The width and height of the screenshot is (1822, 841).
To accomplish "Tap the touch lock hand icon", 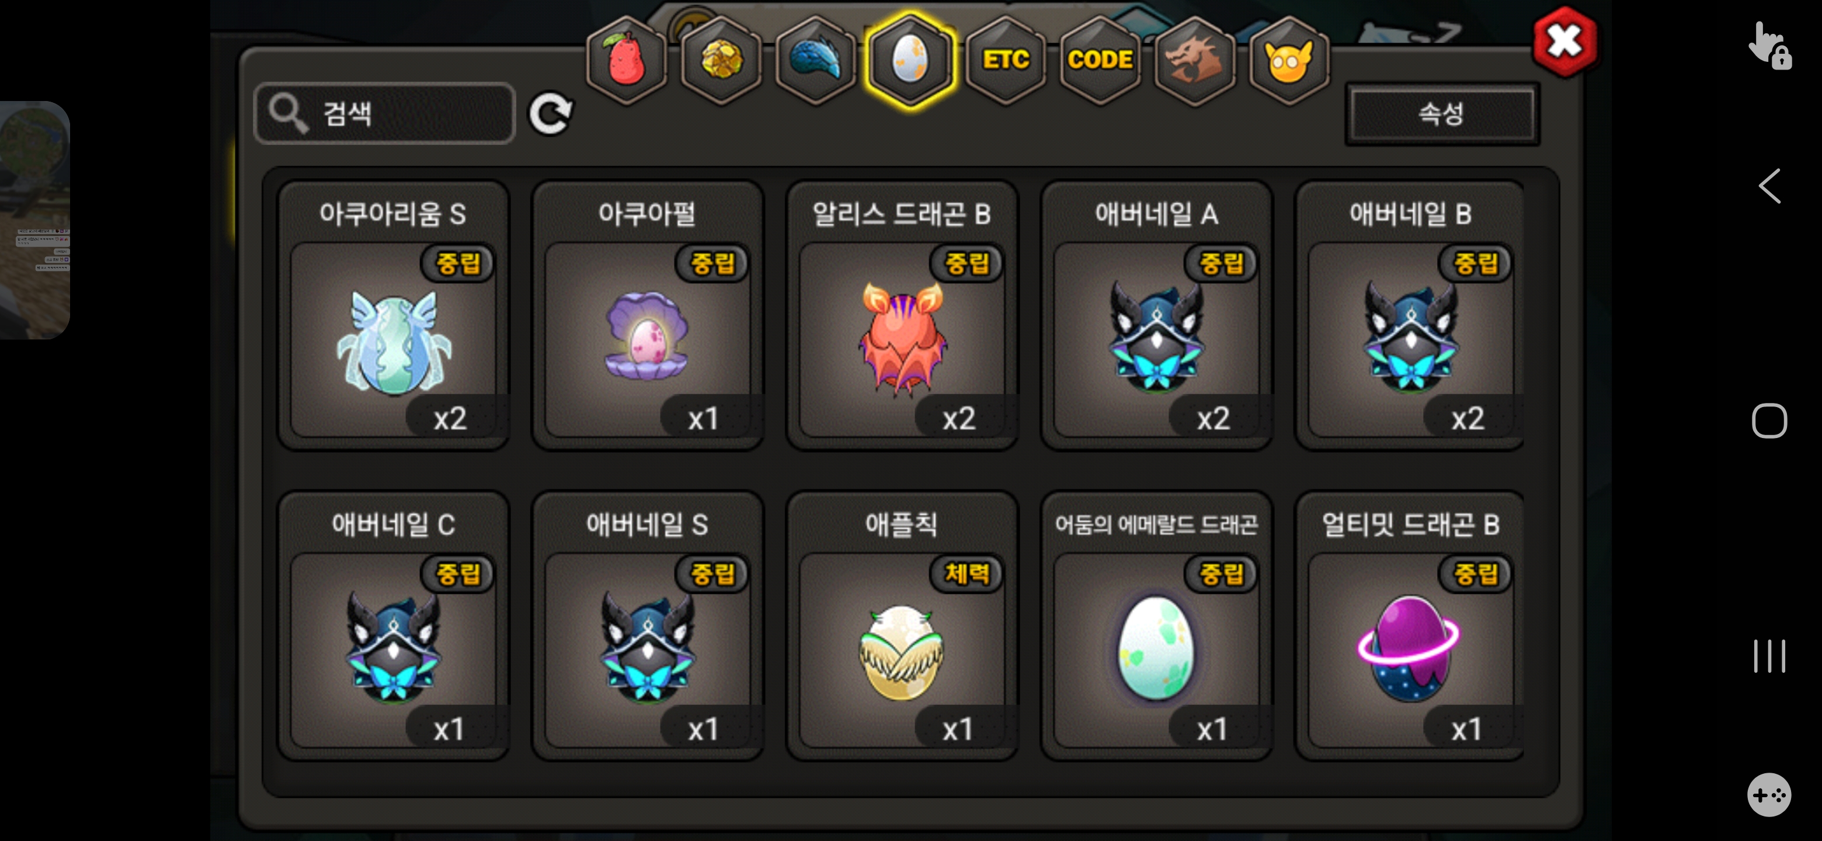I will [1769, 46].
